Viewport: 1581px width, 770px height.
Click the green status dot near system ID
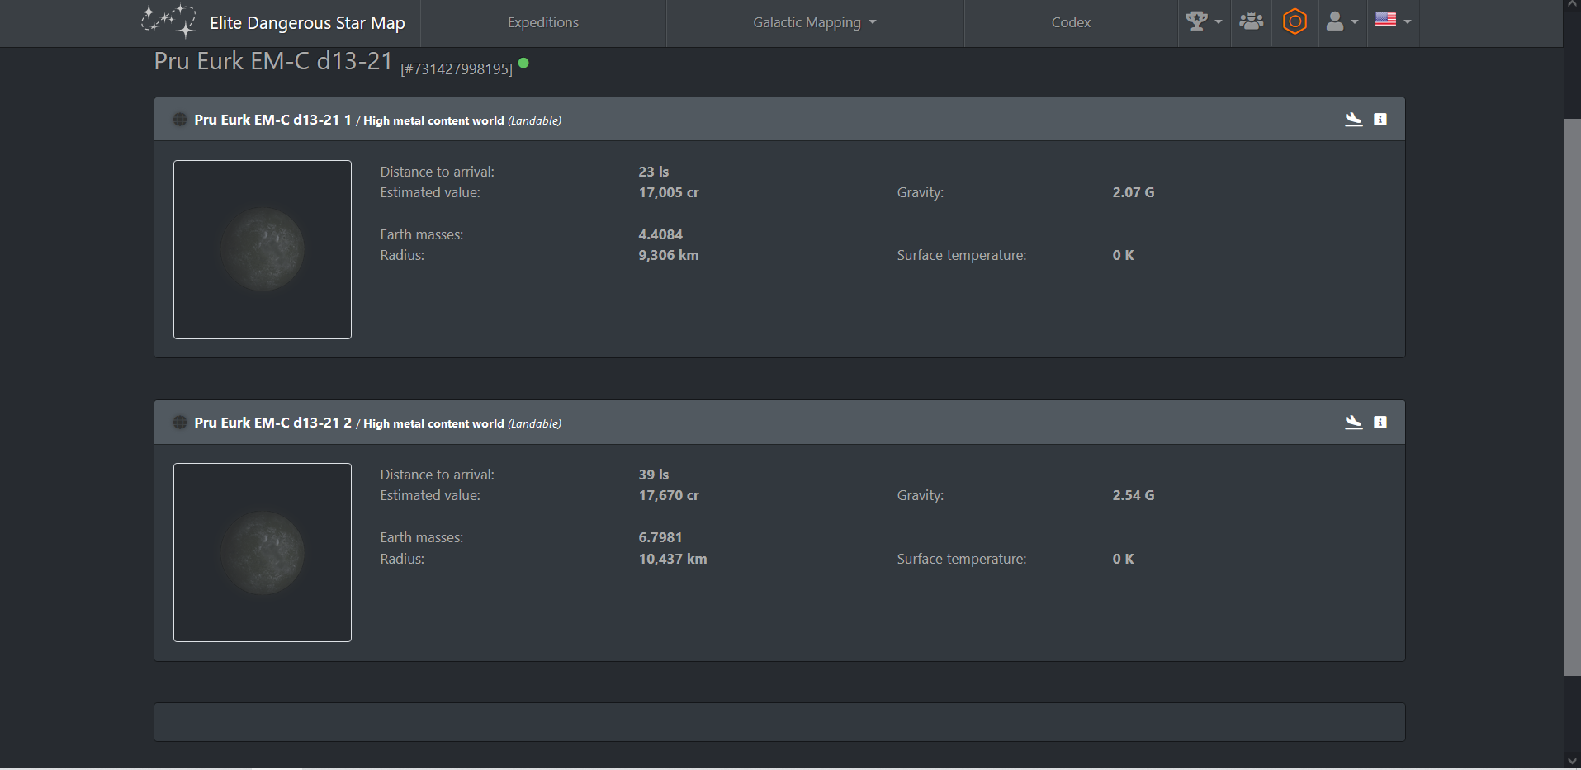[523, 63]
